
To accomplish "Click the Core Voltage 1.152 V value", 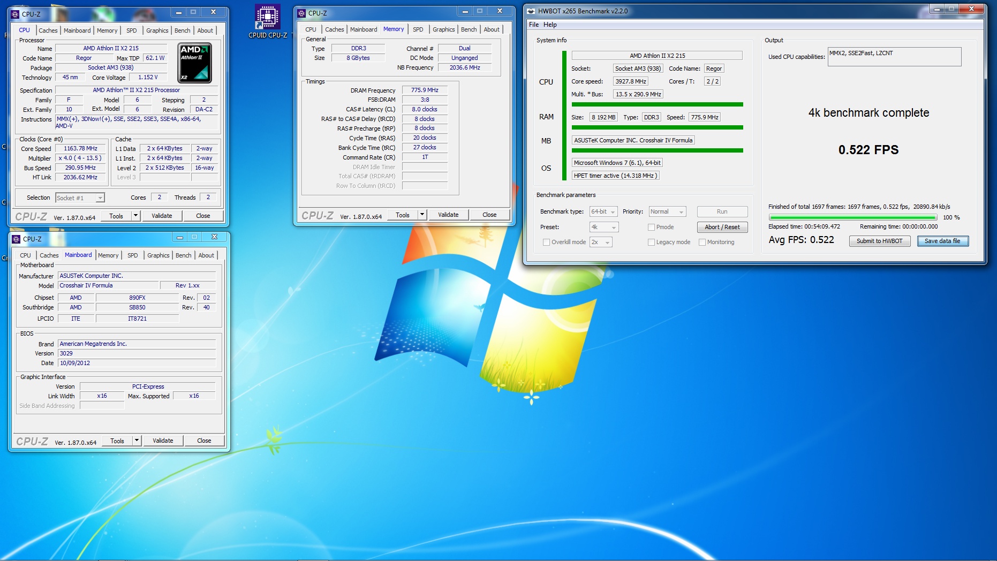I will point(148,77).
